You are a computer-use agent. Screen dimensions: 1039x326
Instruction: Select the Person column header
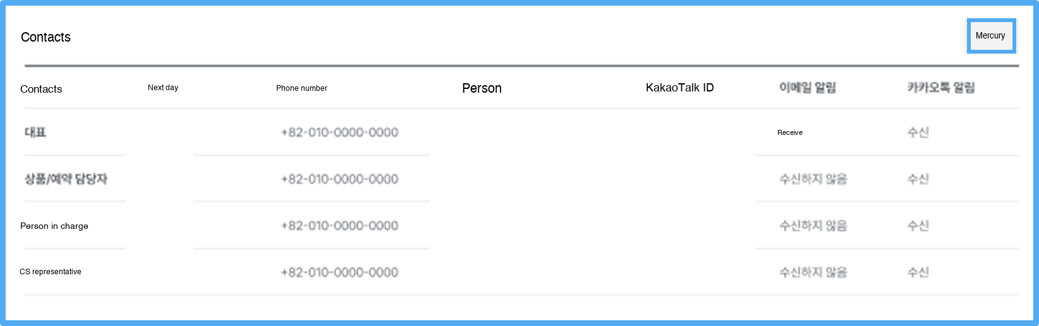tap(482, 88)
